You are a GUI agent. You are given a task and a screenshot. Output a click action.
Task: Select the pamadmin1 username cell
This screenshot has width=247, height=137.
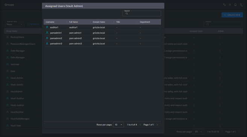pos(56,33)
